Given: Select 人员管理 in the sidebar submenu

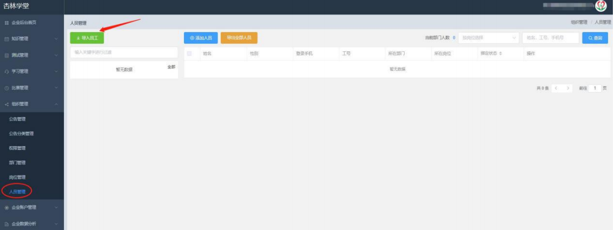Looking at the screenshot, I should (17, 192).
